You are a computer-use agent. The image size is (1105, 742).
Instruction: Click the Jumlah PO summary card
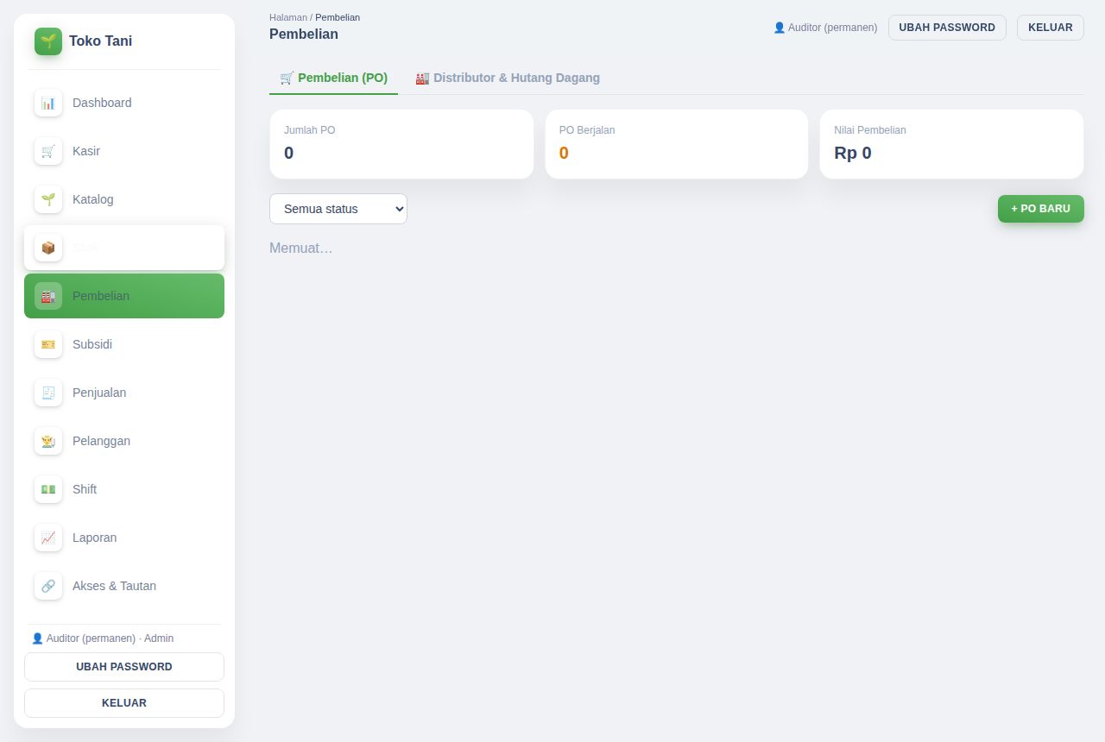coord(401,144)
